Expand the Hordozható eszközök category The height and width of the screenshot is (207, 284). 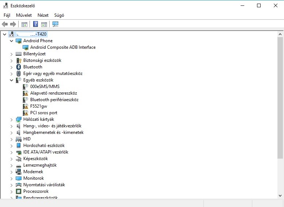point(11,146)
